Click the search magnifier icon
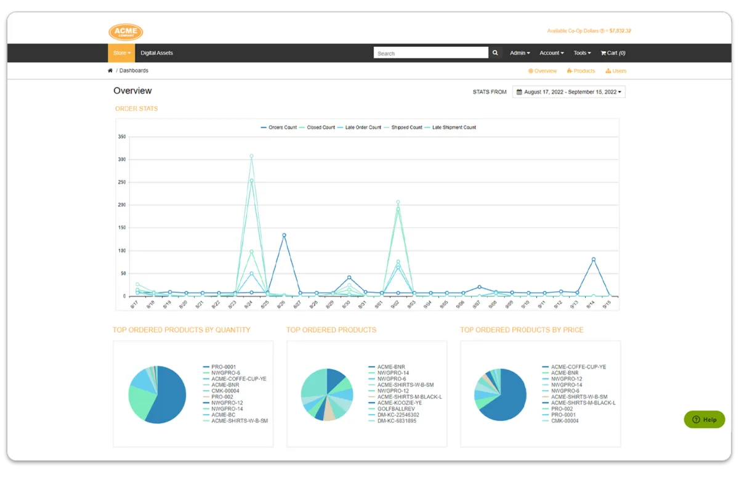739x477 pixels. pos(495,53)
